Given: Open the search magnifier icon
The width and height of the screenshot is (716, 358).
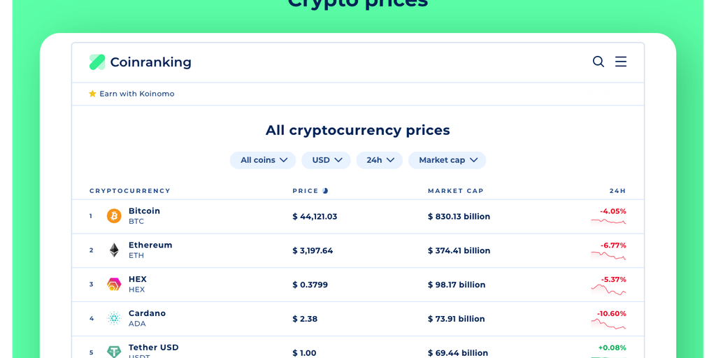Looking at the screenshot, I should (599, 62).
